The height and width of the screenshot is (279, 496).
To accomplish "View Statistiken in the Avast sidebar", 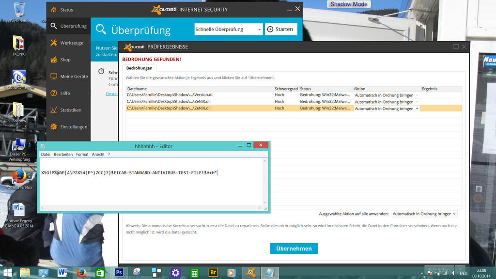I will [x=68, y=110].
